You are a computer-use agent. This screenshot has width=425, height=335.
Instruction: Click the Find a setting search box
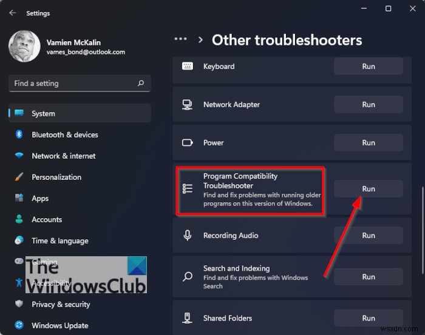pyautogui.click(x=80, y=83)
